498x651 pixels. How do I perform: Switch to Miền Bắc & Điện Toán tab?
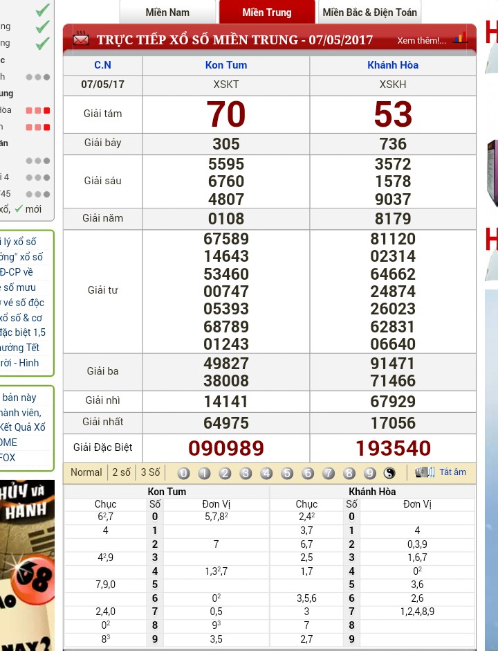[x=369, y=12]
